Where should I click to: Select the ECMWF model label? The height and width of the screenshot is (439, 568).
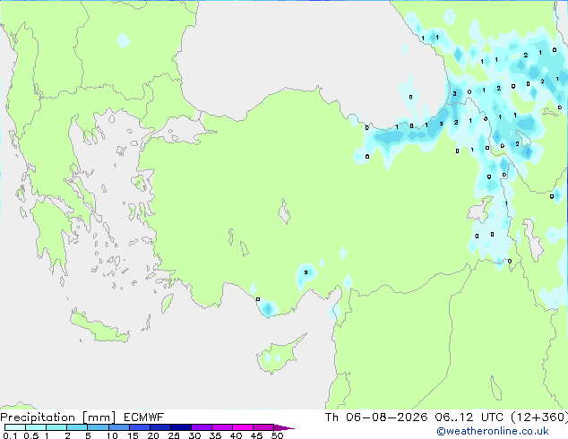tap(144, 417)
